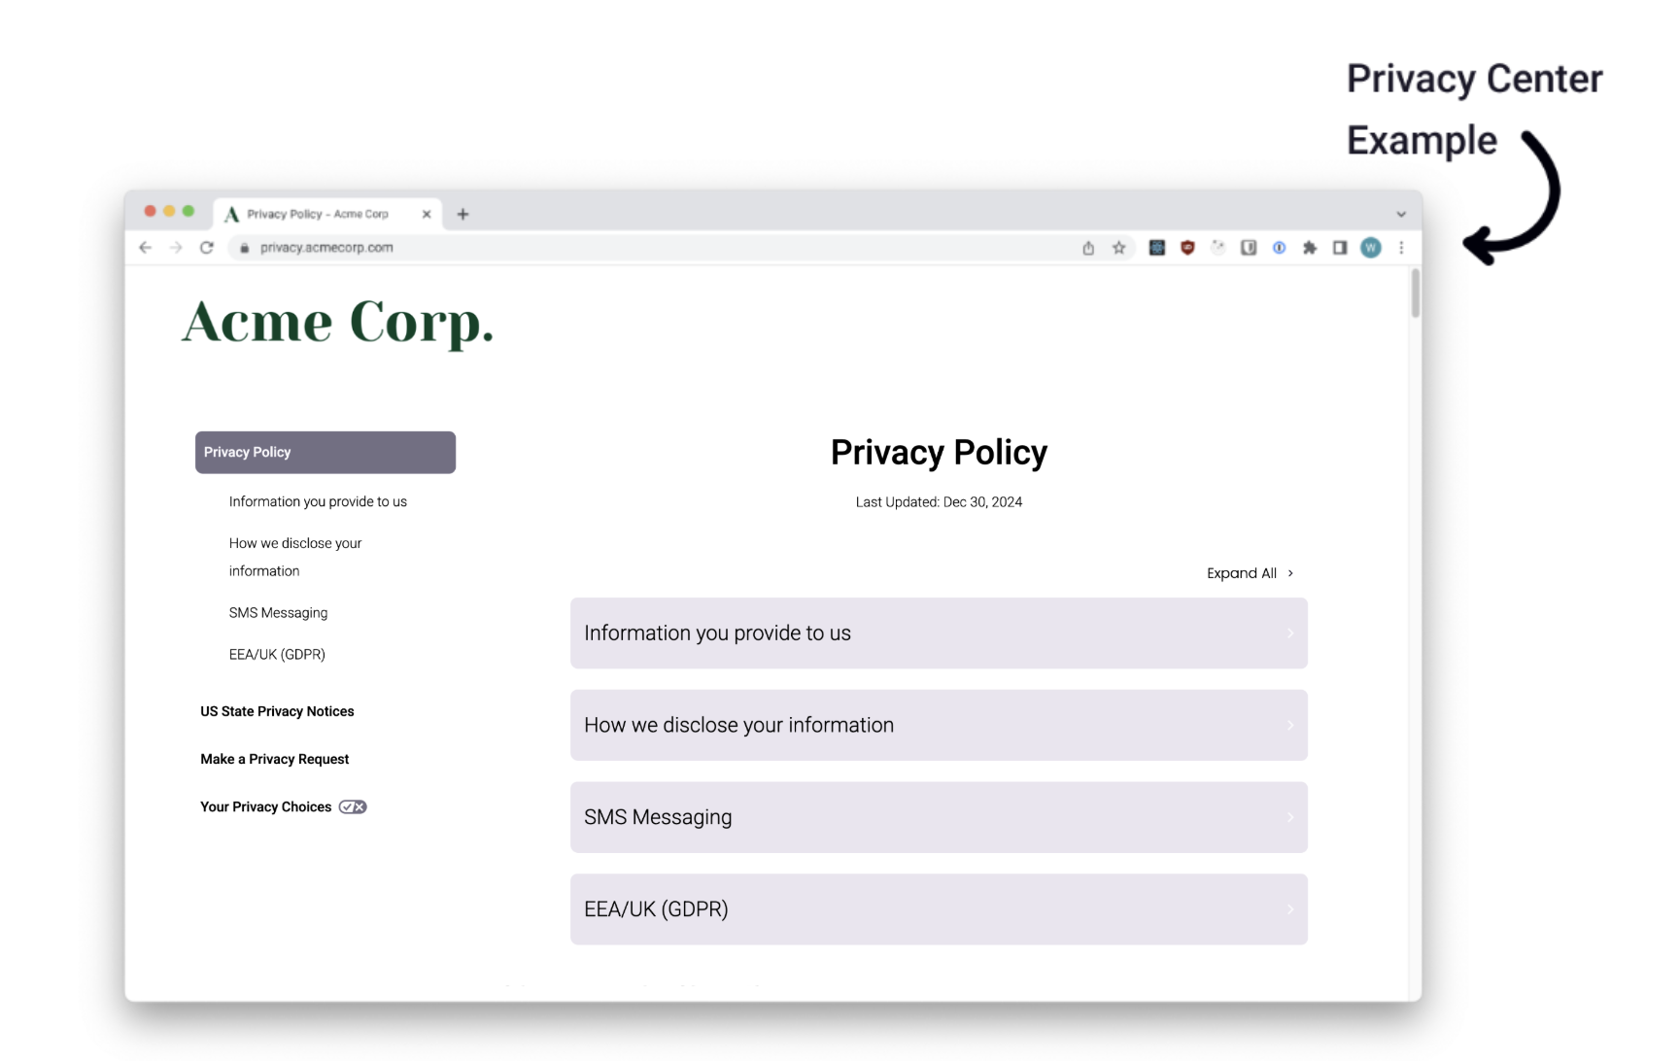This screenshot has height=1061, width=1679.
Task: Expand the SMS Messaging accordion panel
Action: pyautogui.click(x=938, y=817)
